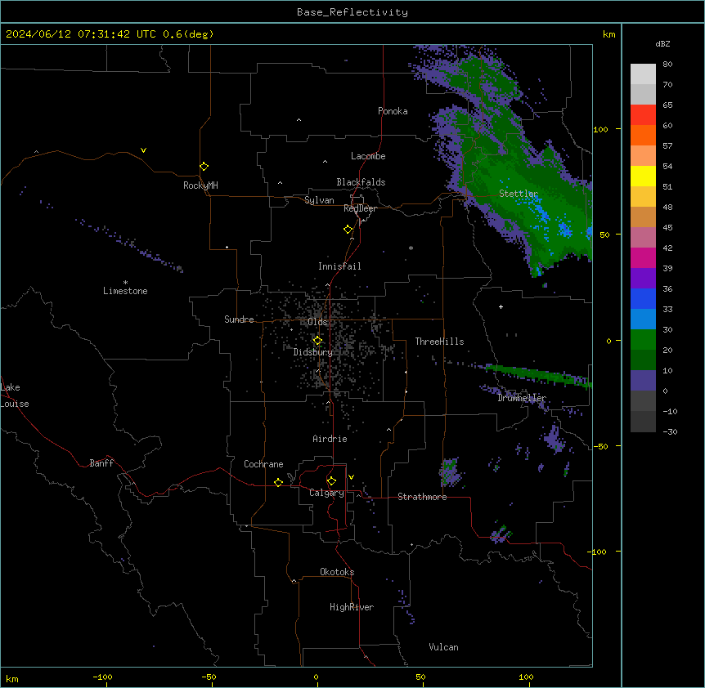This screenshot has height=688, width=705.
Task: Select the bright yellow swatch in dBZ legend
Action: tap(643, 176)
